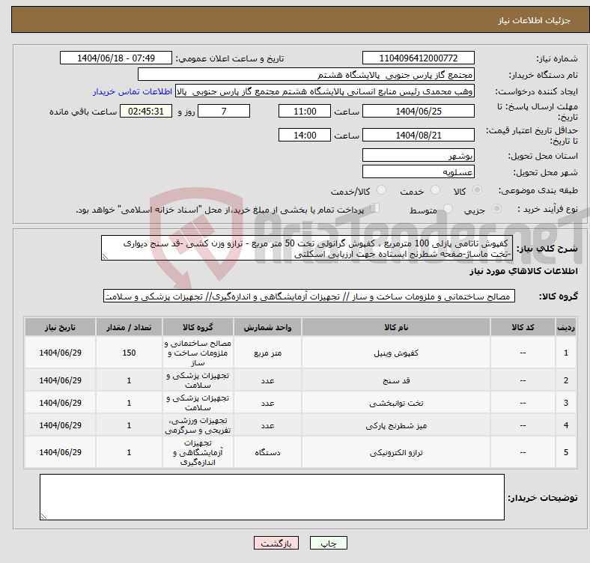Click the requester field وهب محمدی
Viewport: 590px width, 563px height.
tap(325, 91)
